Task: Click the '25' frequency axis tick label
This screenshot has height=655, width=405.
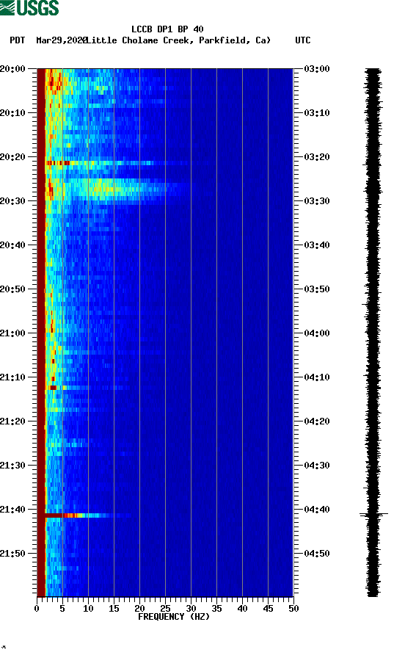Action: [x=165, y=609]
